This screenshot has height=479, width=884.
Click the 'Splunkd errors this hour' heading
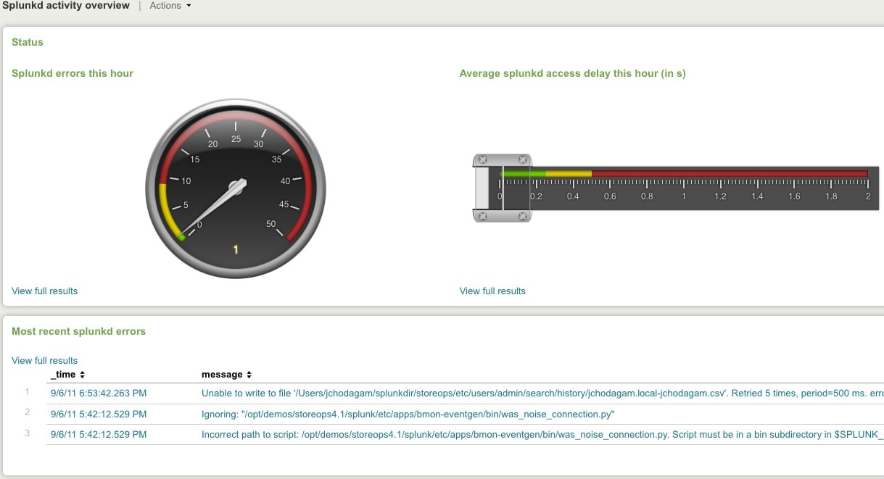[73, 73]
